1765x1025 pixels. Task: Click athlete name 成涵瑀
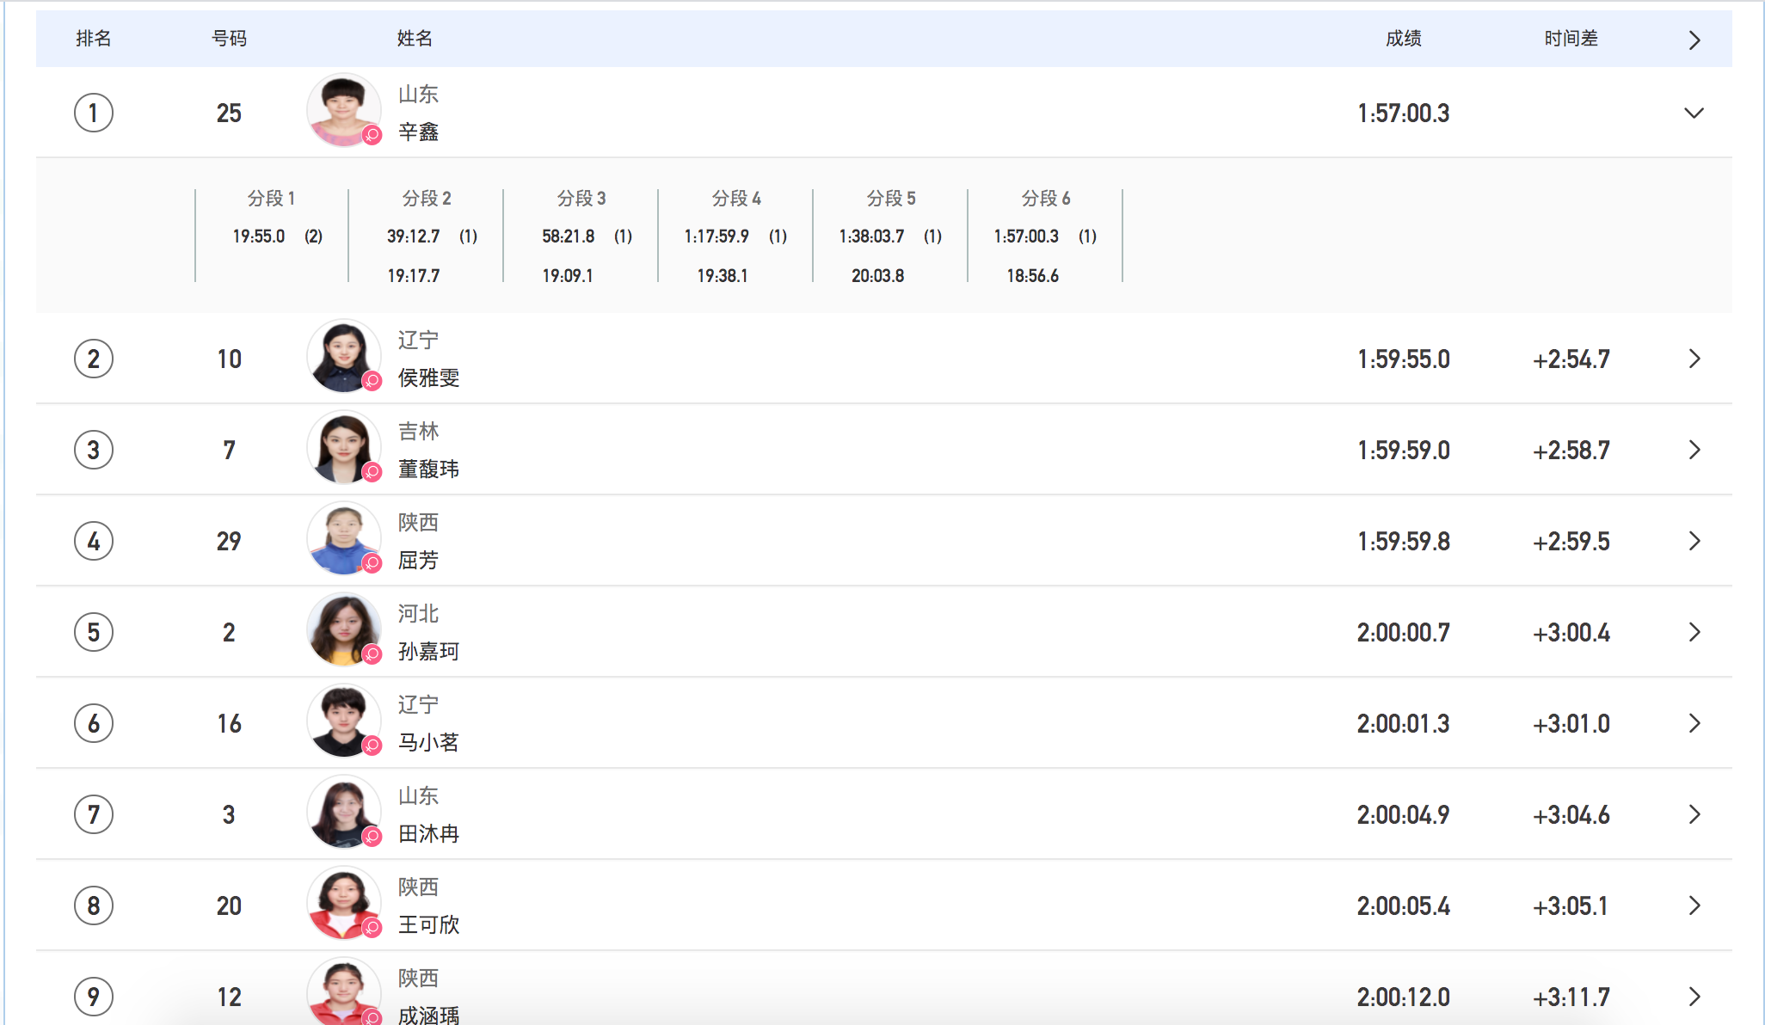[428, 1015]
